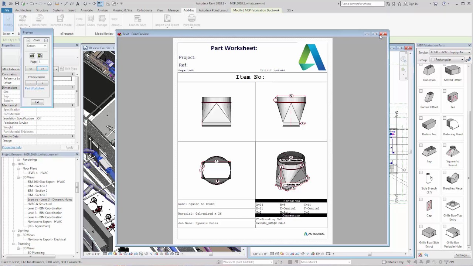Expand the Renderings node in Project Browser
This screenshot has height=266, width=473.
[x=18, y=160]
